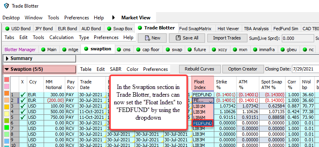The width and height of the screenshot is (319, 147).
Task: Click the green dot on Main blotter tab
Action: pyautogui.click(x=43, y=50)
